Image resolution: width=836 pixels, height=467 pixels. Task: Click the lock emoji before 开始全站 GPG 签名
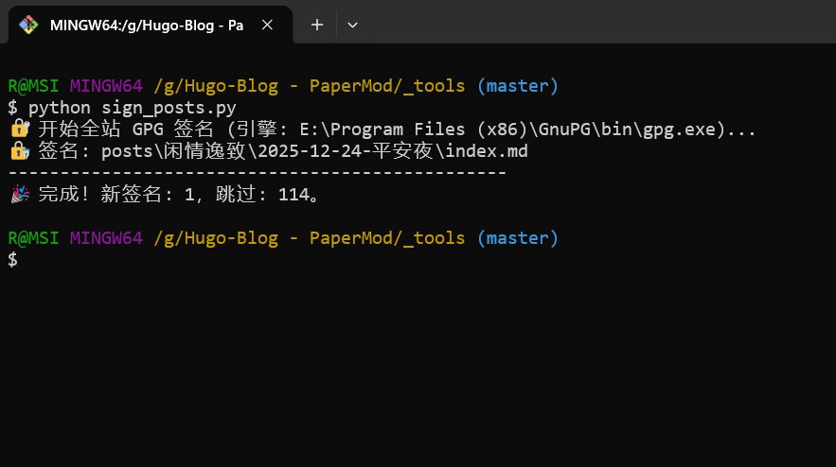pyautogui.click(x=19, y=130)
